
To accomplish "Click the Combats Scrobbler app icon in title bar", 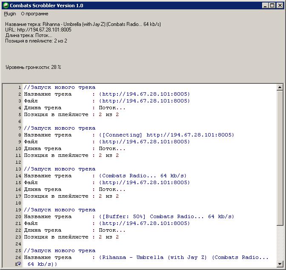I will point(6,6).
